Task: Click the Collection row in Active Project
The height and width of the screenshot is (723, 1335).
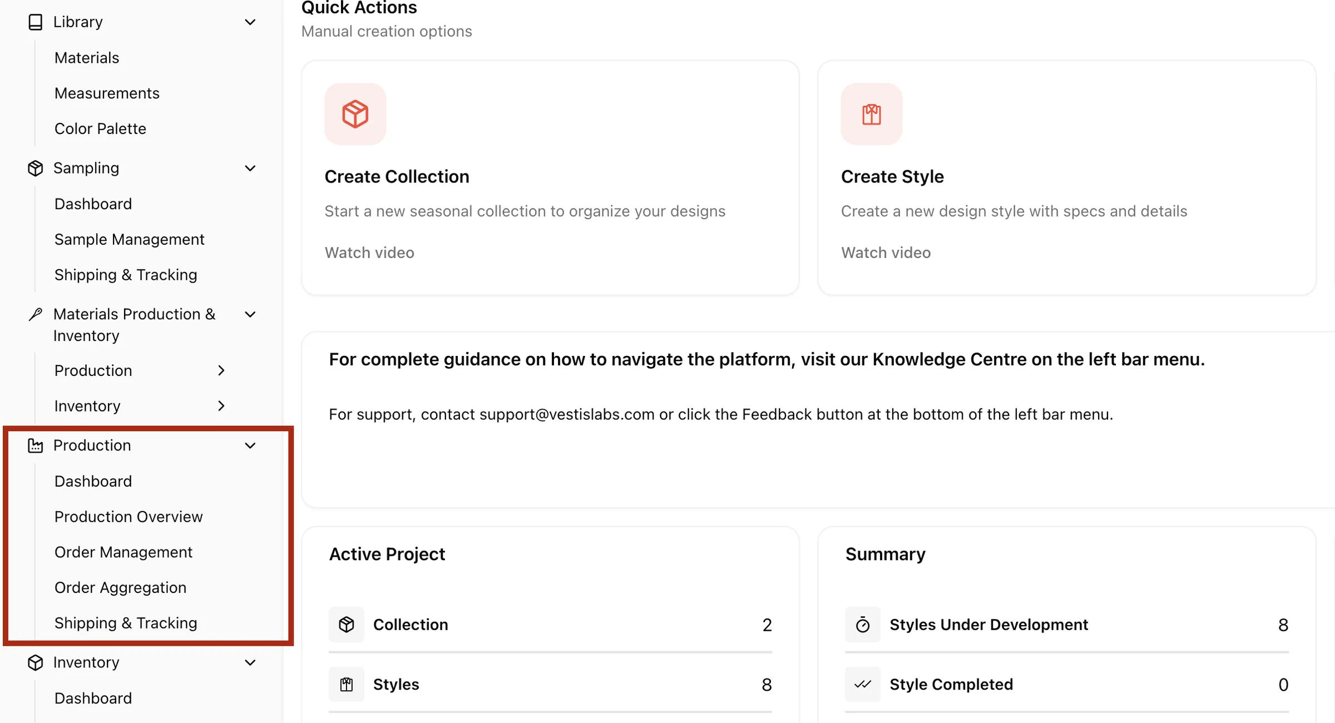Action: (550, 625)
